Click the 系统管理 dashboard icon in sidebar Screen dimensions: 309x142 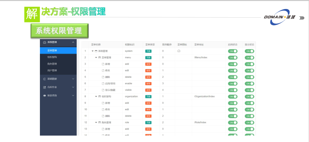[x=44, y=42]
